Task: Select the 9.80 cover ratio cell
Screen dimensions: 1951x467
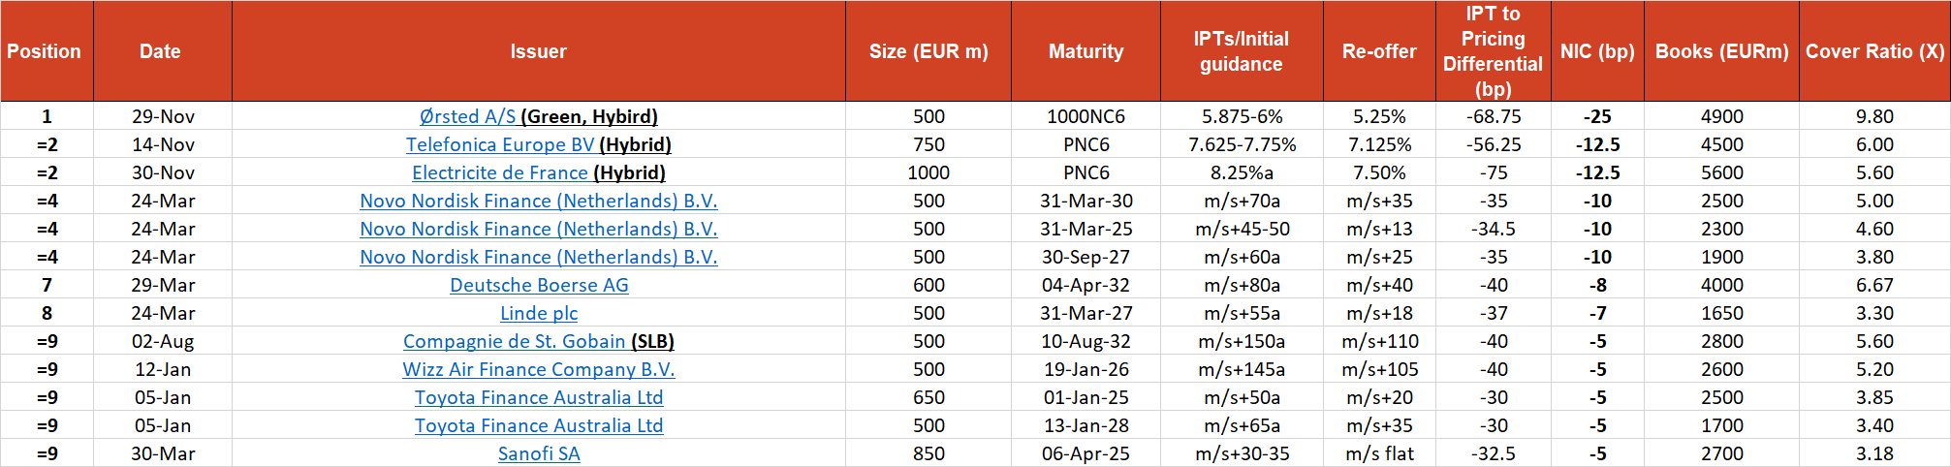Action: (x=1874, y=116)
